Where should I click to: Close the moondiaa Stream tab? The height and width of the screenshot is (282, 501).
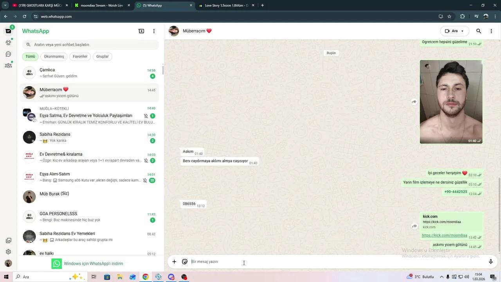(x=129, y=5)
